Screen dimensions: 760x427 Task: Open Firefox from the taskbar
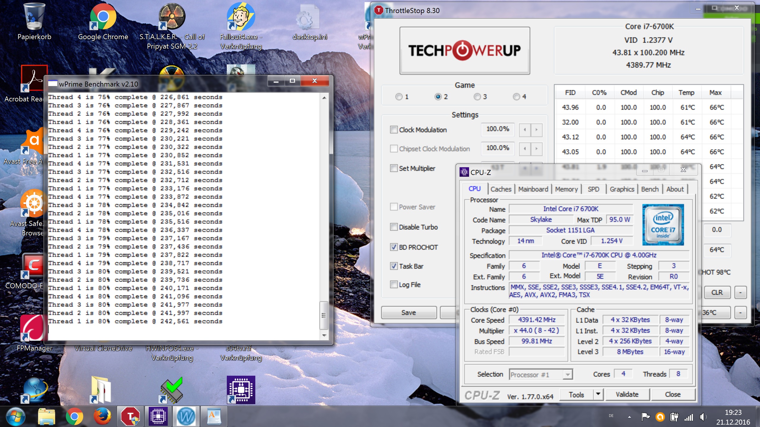click(x=102, y=416)
